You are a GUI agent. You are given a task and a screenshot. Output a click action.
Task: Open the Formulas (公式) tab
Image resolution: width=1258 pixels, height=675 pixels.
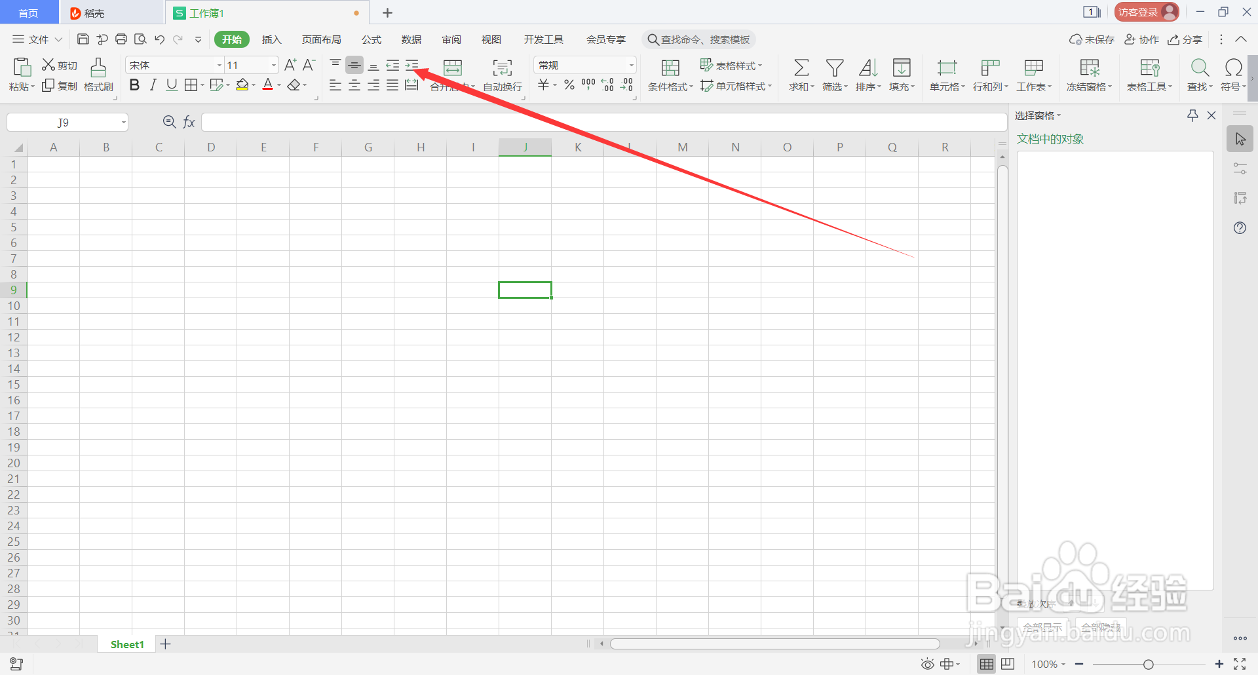(x=372, y=40)
